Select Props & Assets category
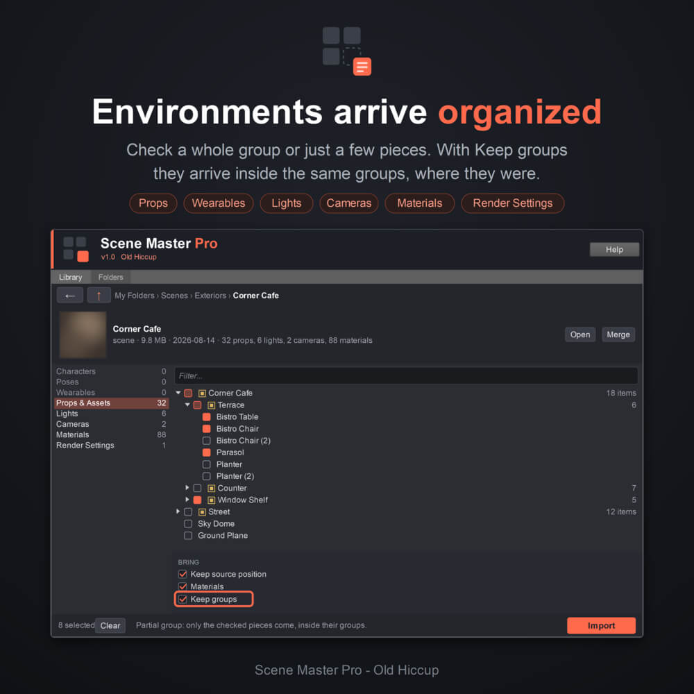 (x=111, y=403)
